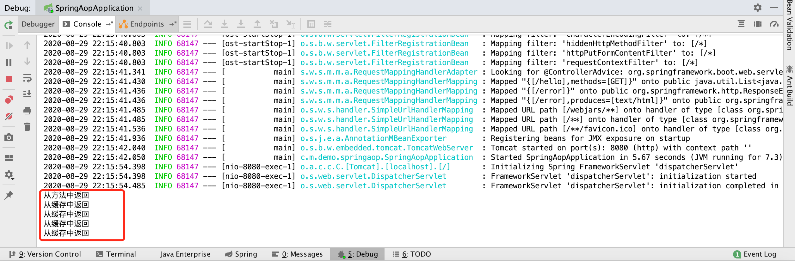The height and width of the screenshot is (261, 795).
Task: Select the Console tab
Action: [87, 24]
